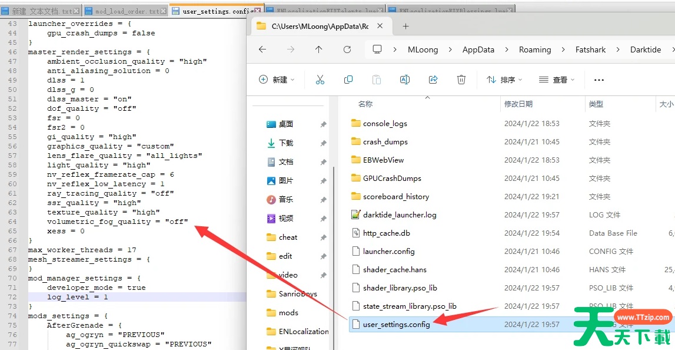
Task: Expand the chevron after AppData breadcrumb
Action: [507, 49]
